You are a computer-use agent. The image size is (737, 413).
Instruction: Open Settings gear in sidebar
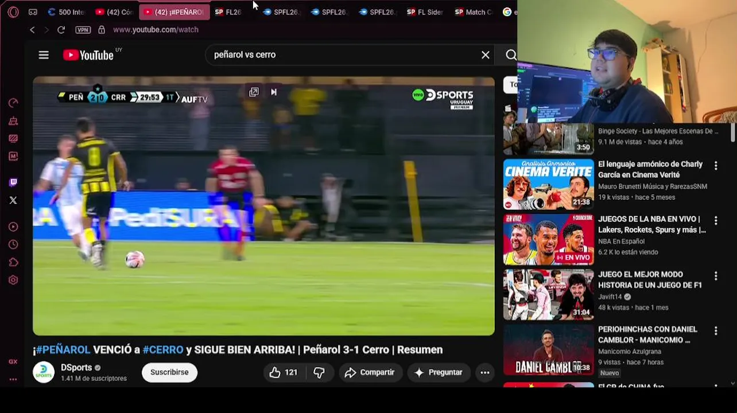click(x=13, y=280)
